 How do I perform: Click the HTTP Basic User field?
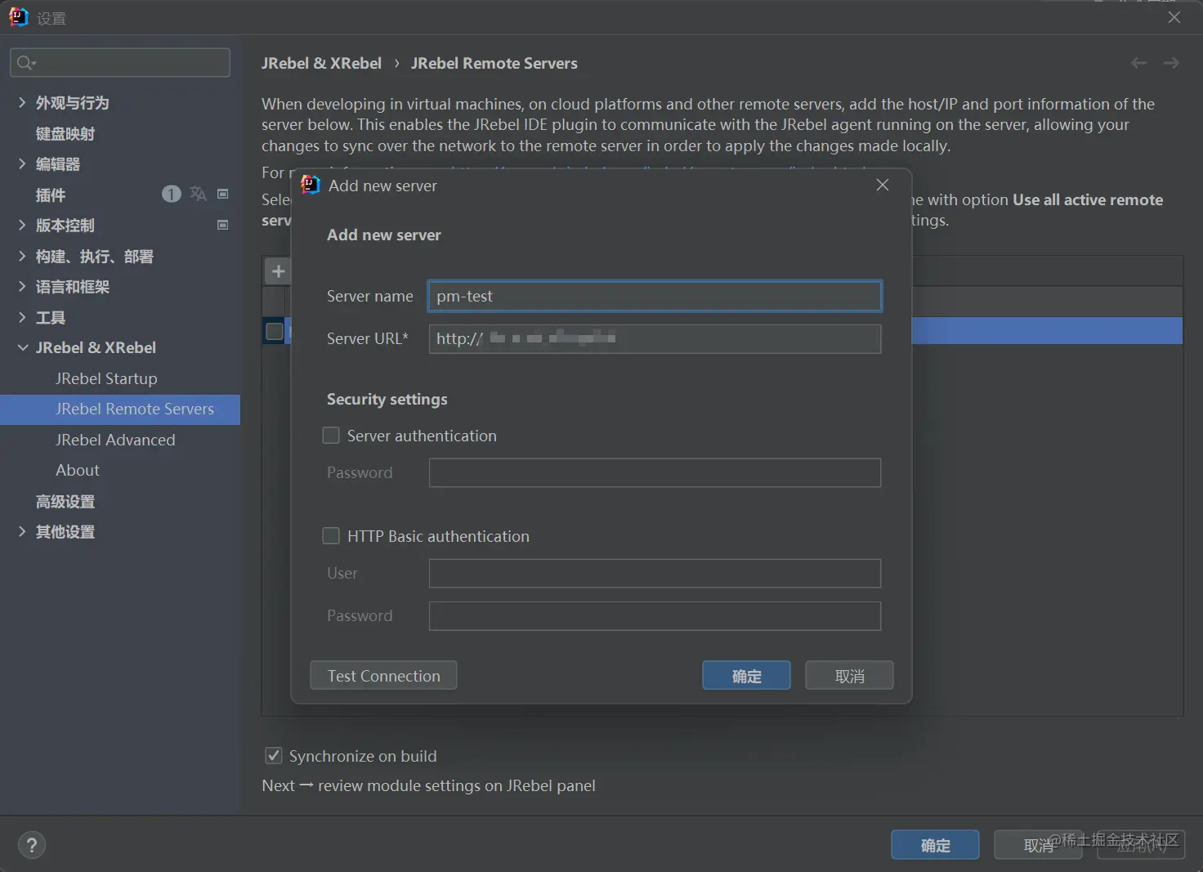tap(655, 573)
